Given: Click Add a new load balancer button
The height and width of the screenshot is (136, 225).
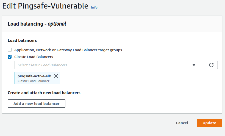Looking at the screenshot, I should pos(37,104).
